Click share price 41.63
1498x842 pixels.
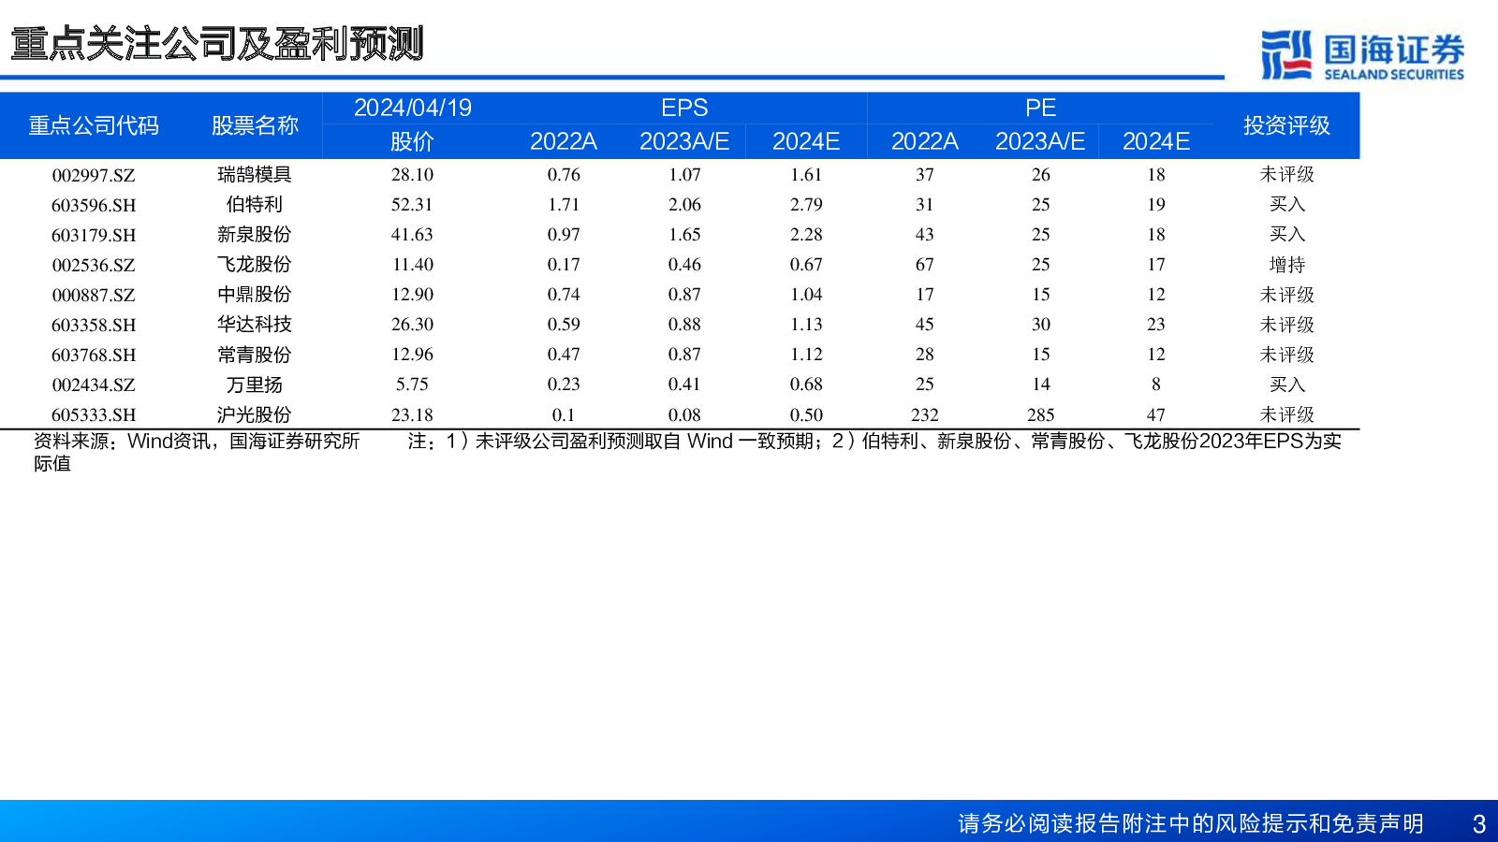tap(412, 235)
